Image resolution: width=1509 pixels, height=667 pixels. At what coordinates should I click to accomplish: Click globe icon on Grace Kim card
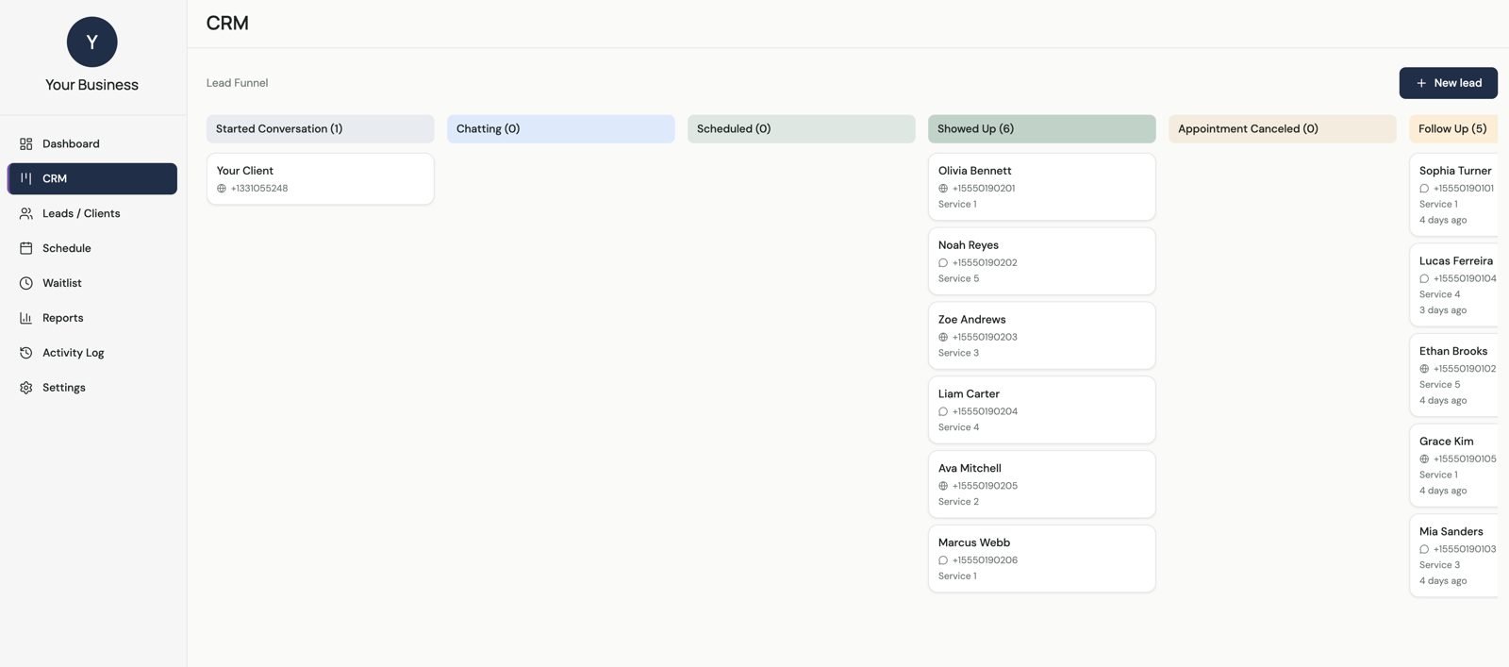pyautogui.click(x=1424, y=459)
